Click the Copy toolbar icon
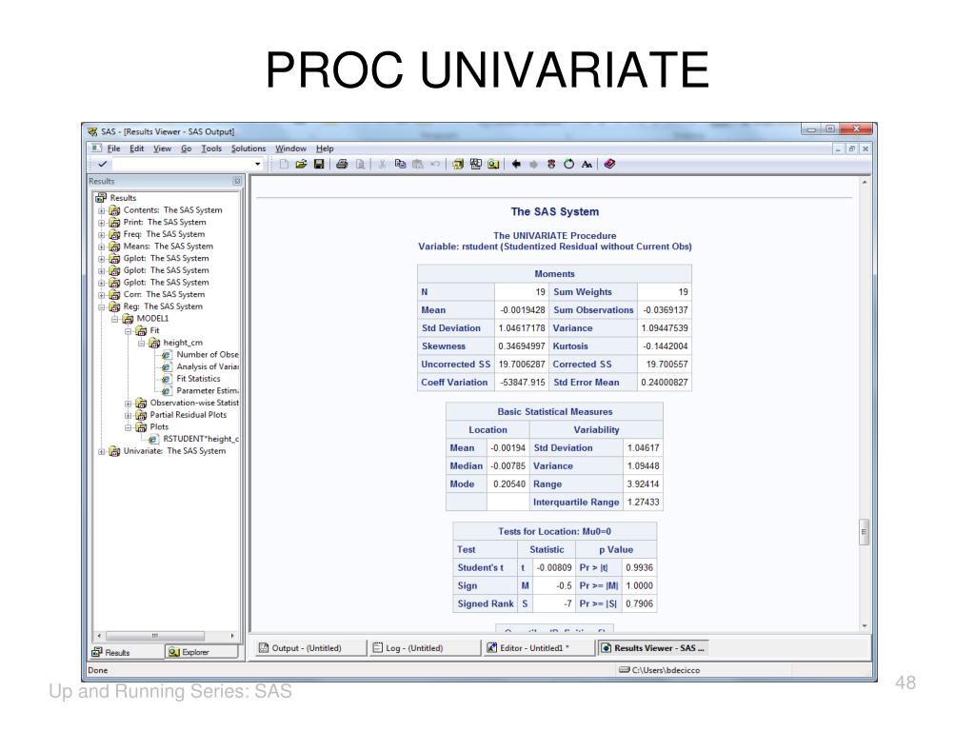Image resolution: width=975 pixels, height=731 pixels. pyautogui.click(x=400, y=164)
